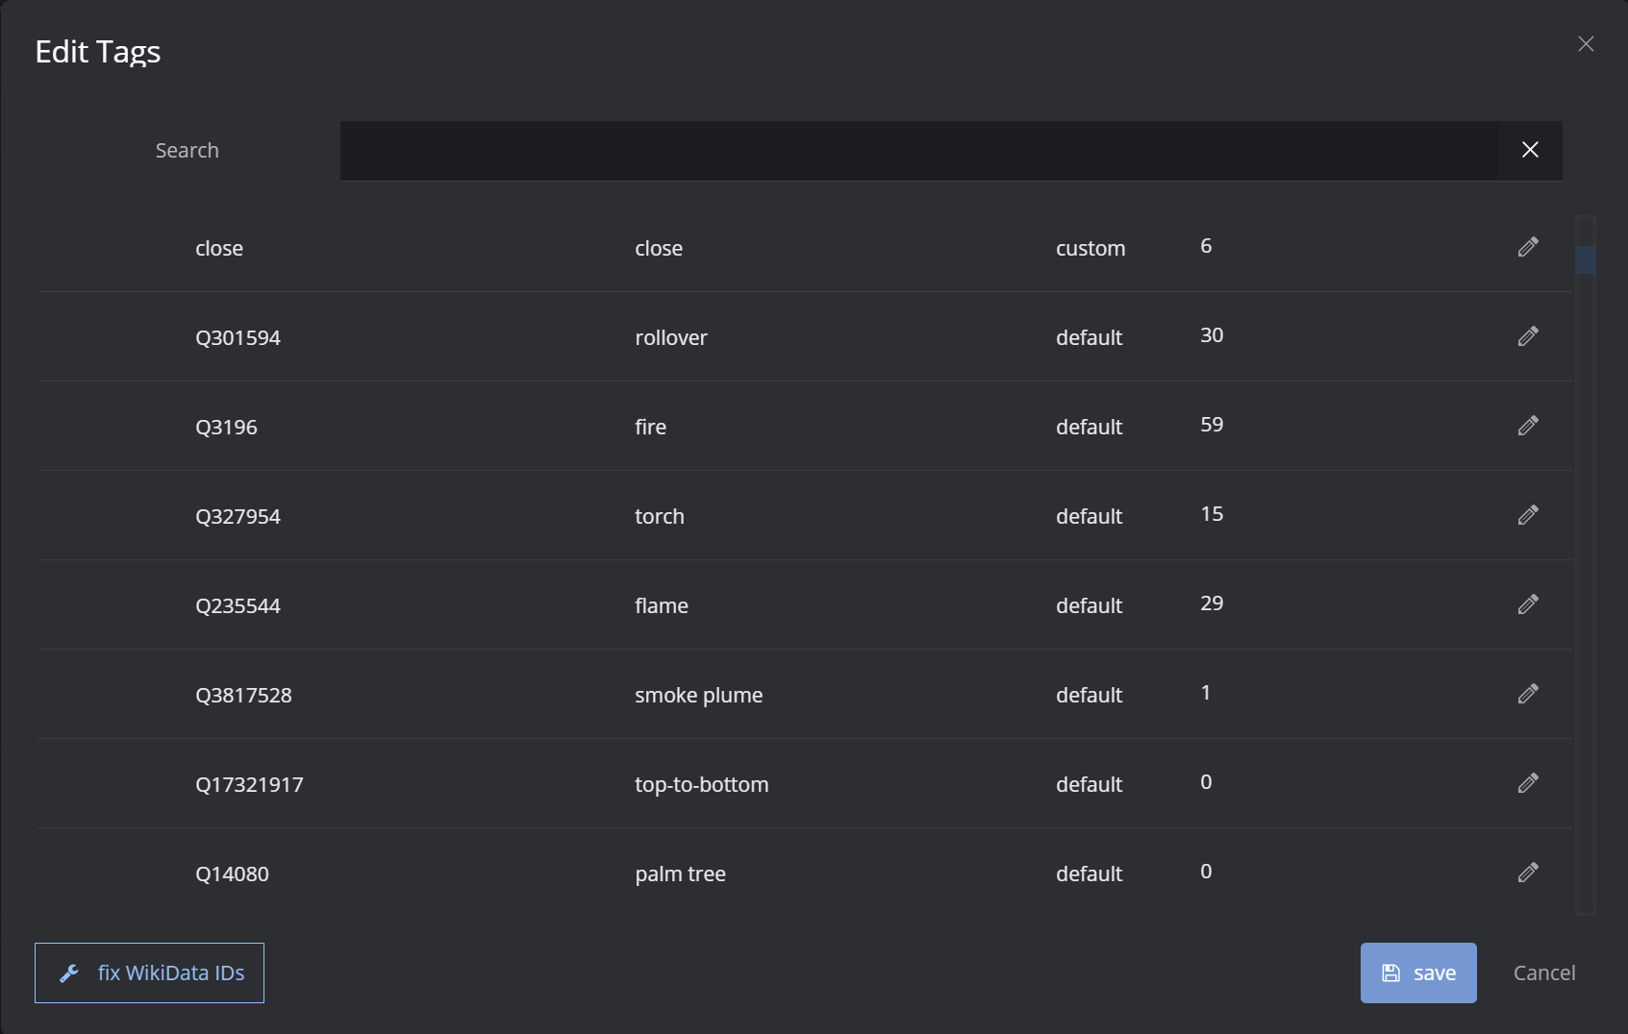
Task: Close the Edit Tags dialog
Action: pyautogui.click(x=1586, y=44)
